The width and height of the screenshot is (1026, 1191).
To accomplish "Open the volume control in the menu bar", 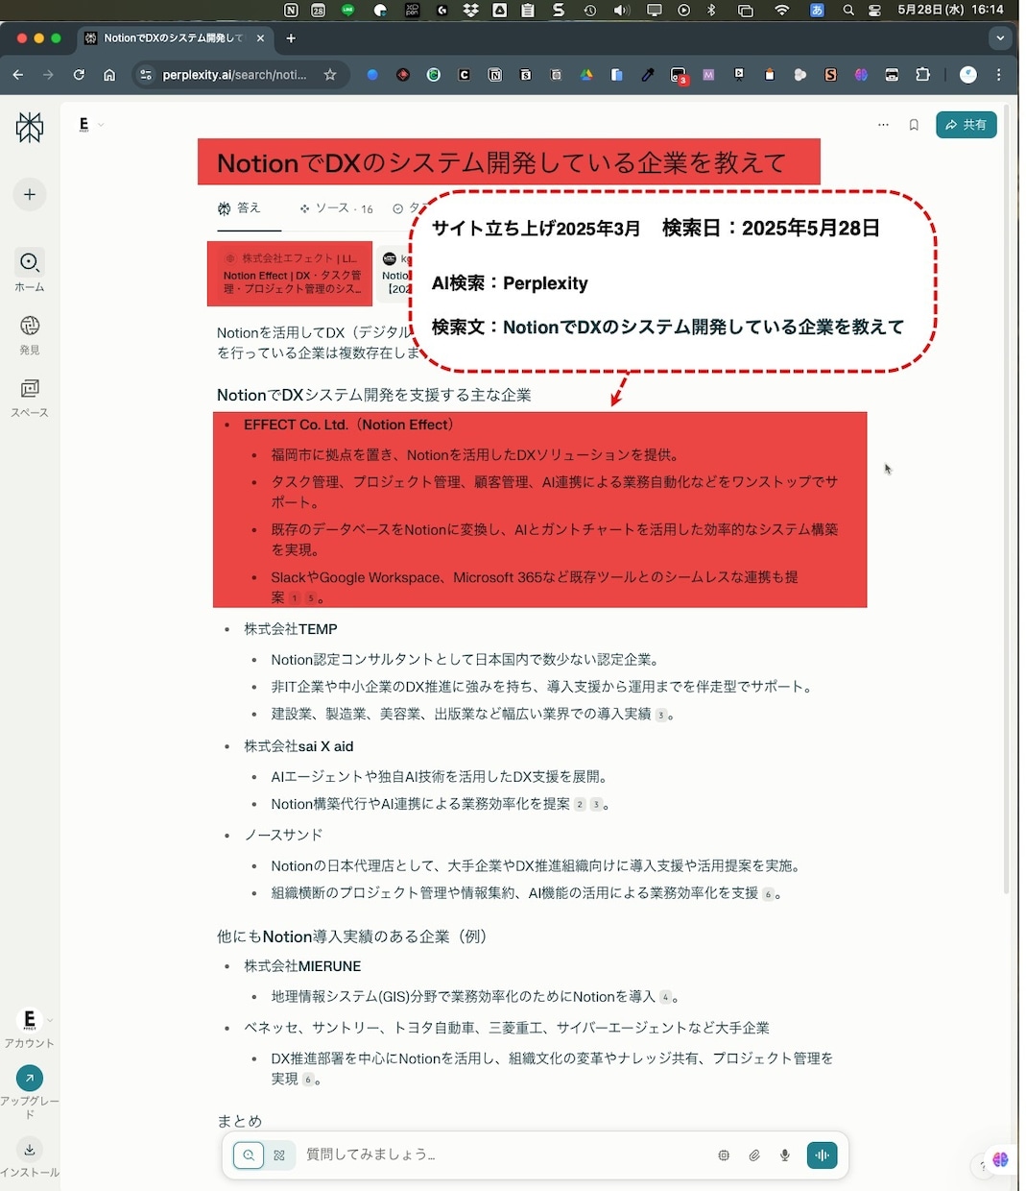I will tap(622, 11).
